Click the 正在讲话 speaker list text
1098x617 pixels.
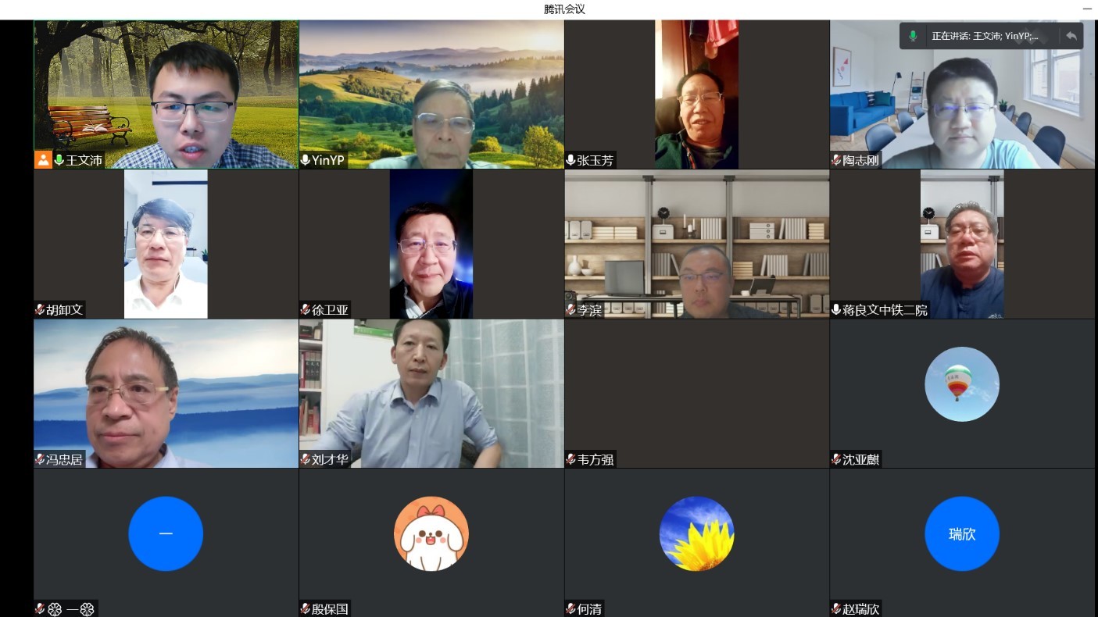[x=985, y=36]
